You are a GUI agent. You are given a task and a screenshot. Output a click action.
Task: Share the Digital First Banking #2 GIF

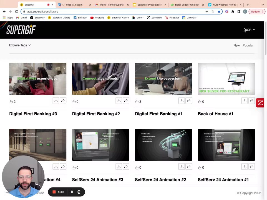click(126, 101)
